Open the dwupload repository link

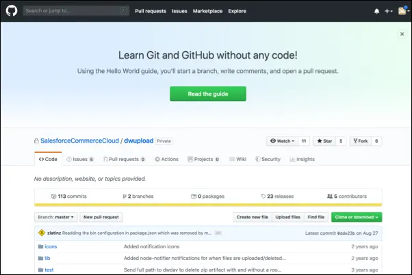click(x=139, y=141)
